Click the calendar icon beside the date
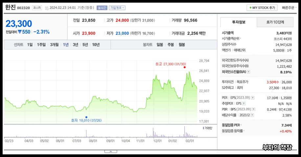Viewport: 301px width, 157px height. 47,8
